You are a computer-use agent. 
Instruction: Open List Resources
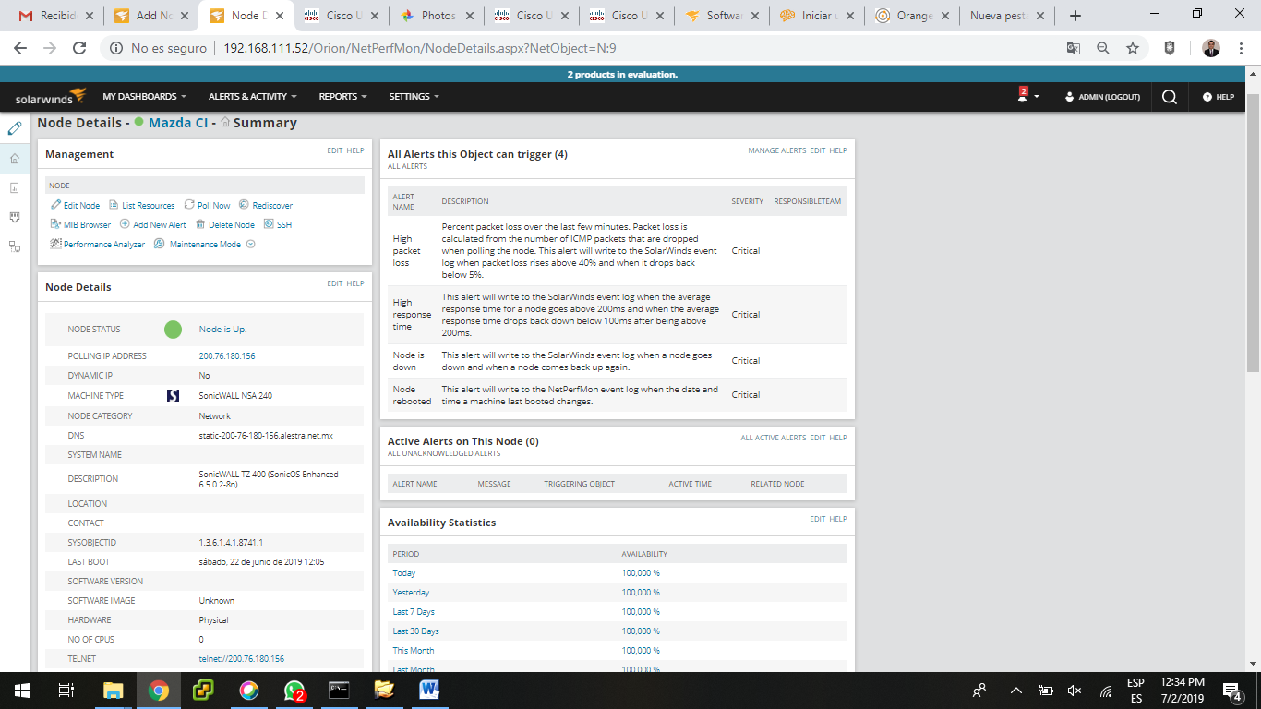pyautogui.click(x=142, y=205)
